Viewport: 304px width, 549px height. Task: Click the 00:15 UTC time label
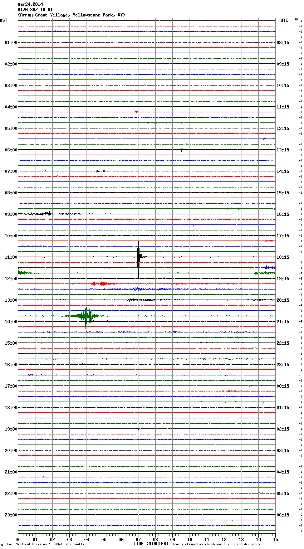(283, 386)
